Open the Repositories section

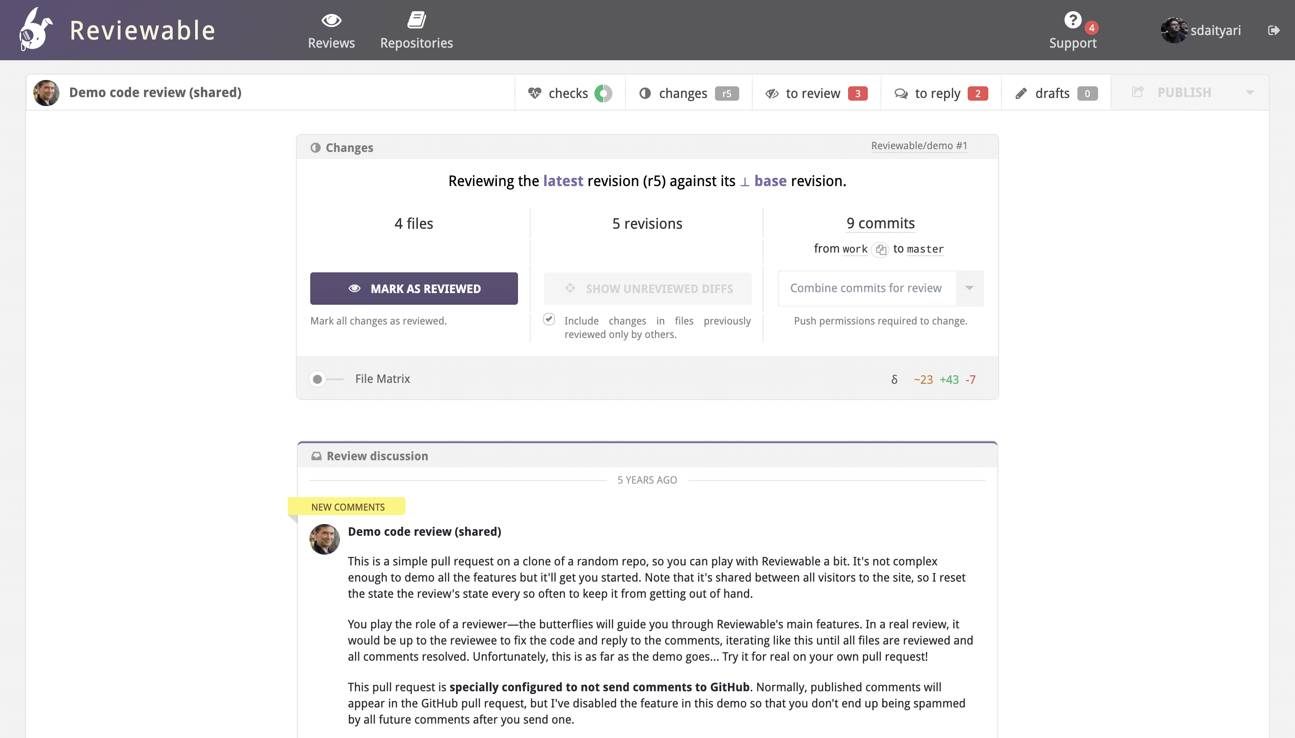coord(416,30)
